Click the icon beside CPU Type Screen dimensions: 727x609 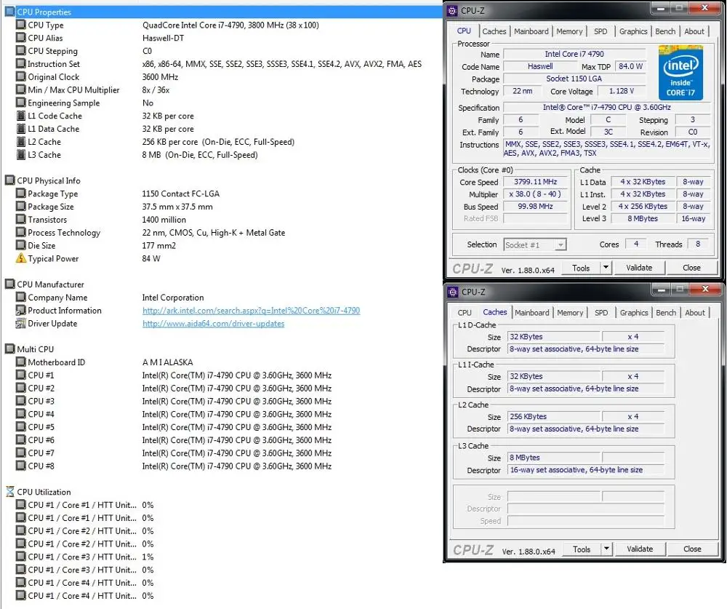click(x=21, y=25)
